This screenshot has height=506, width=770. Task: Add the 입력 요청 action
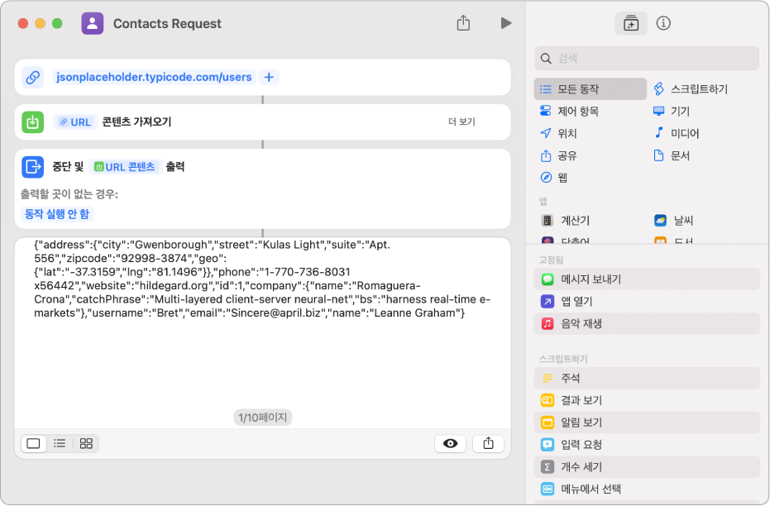[647, 445]
